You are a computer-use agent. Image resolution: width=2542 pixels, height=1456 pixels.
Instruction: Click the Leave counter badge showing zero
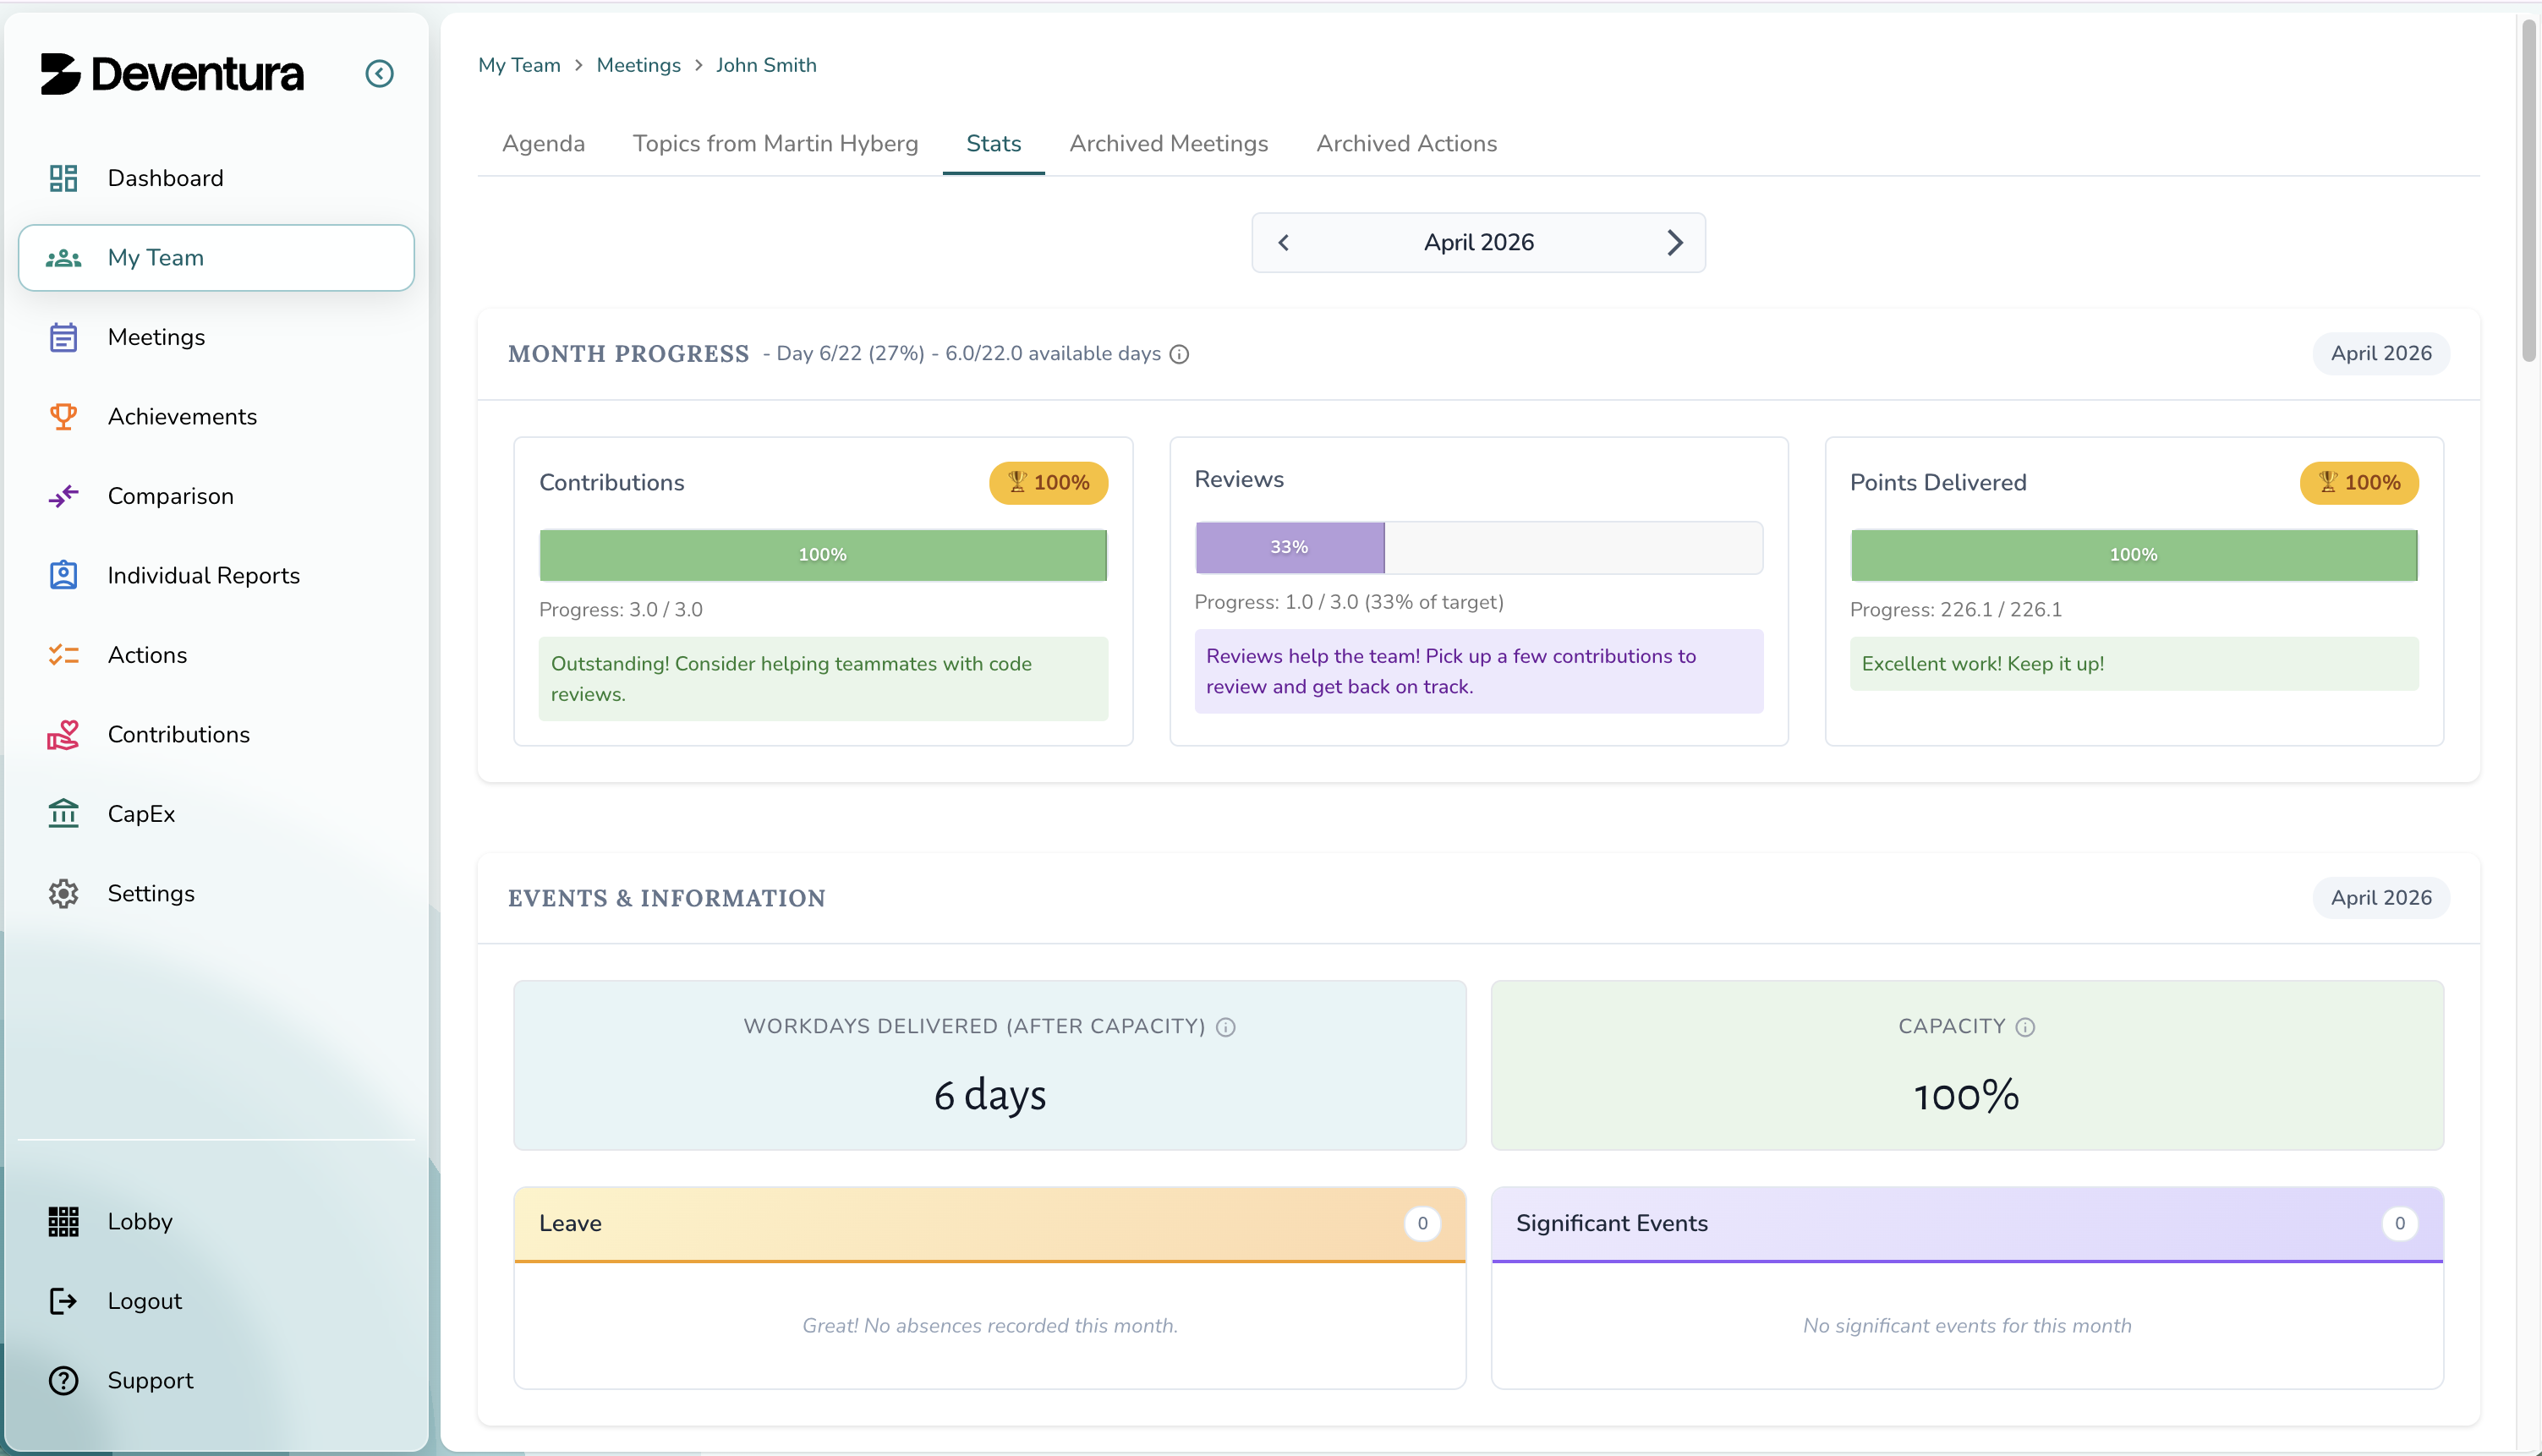pyautogui.click(x=1422, y=1223)
